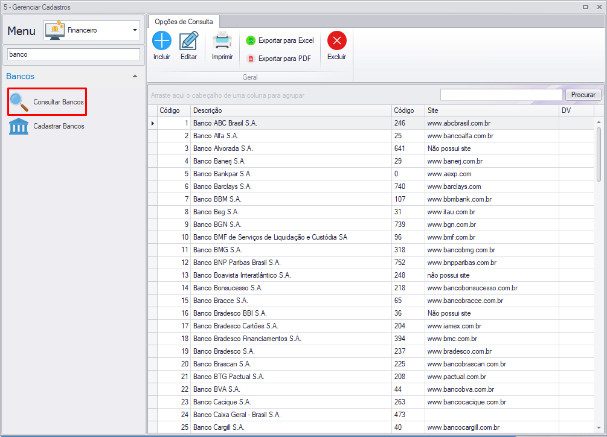Select the Banco Banerj S.A. row
The width and height of the screenshot is (607, 437).
(x=371, y=161)
